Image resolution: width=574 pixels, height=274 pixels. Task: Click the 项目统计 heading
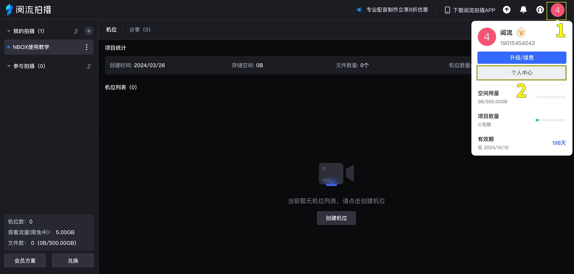pyautogui.click(x=115, y=48)
